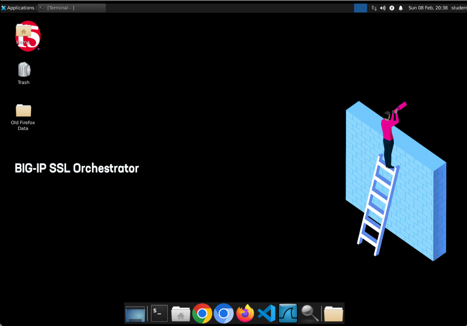Open the student user menu
Screen dimensions: 467x326
point(459,8)
